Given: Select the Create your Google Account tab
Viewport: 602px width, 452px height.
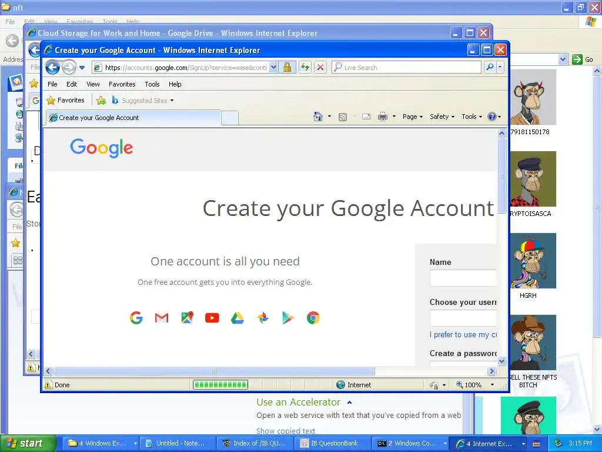Looking at the screenshot, I should [x=133, y=118].
